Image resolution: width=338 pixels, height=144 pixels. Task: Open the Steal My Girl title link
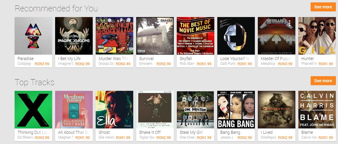coord(191,132)
